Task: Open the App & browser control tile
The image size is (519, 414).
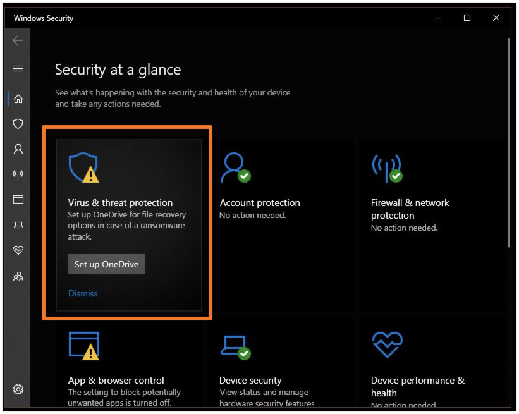Action: [116, 381]
